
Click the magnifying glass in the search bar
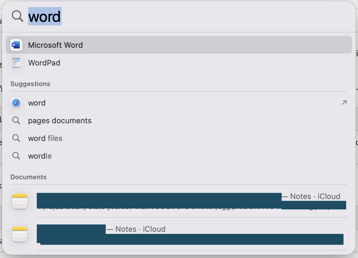click(17, 16)
